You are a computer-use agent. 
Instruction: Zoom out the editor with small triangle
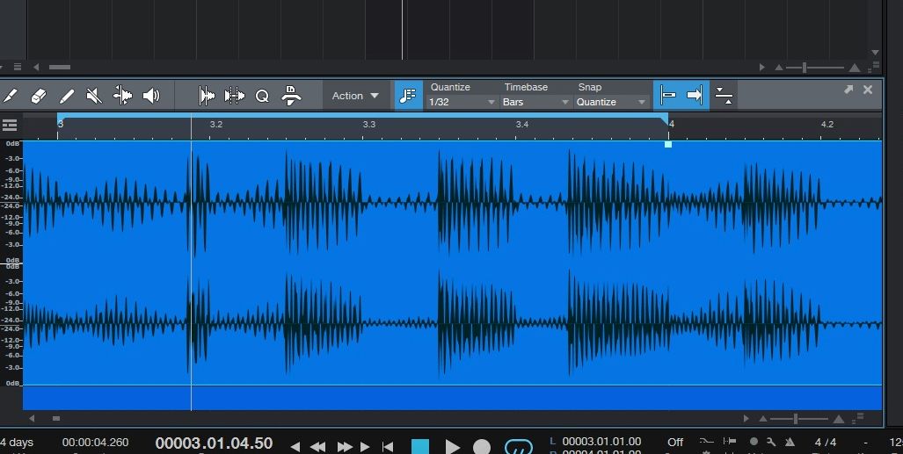763,419
